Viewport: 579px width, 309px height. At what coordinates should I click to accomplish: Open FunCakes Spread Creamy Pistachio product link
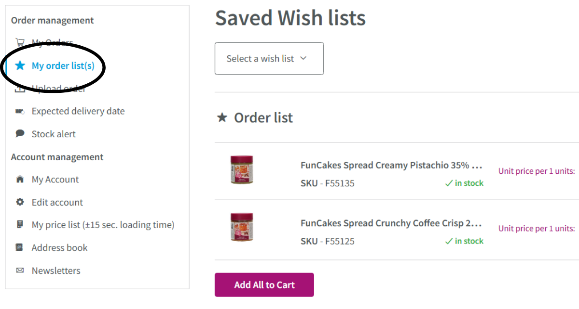tap(391, 166)
